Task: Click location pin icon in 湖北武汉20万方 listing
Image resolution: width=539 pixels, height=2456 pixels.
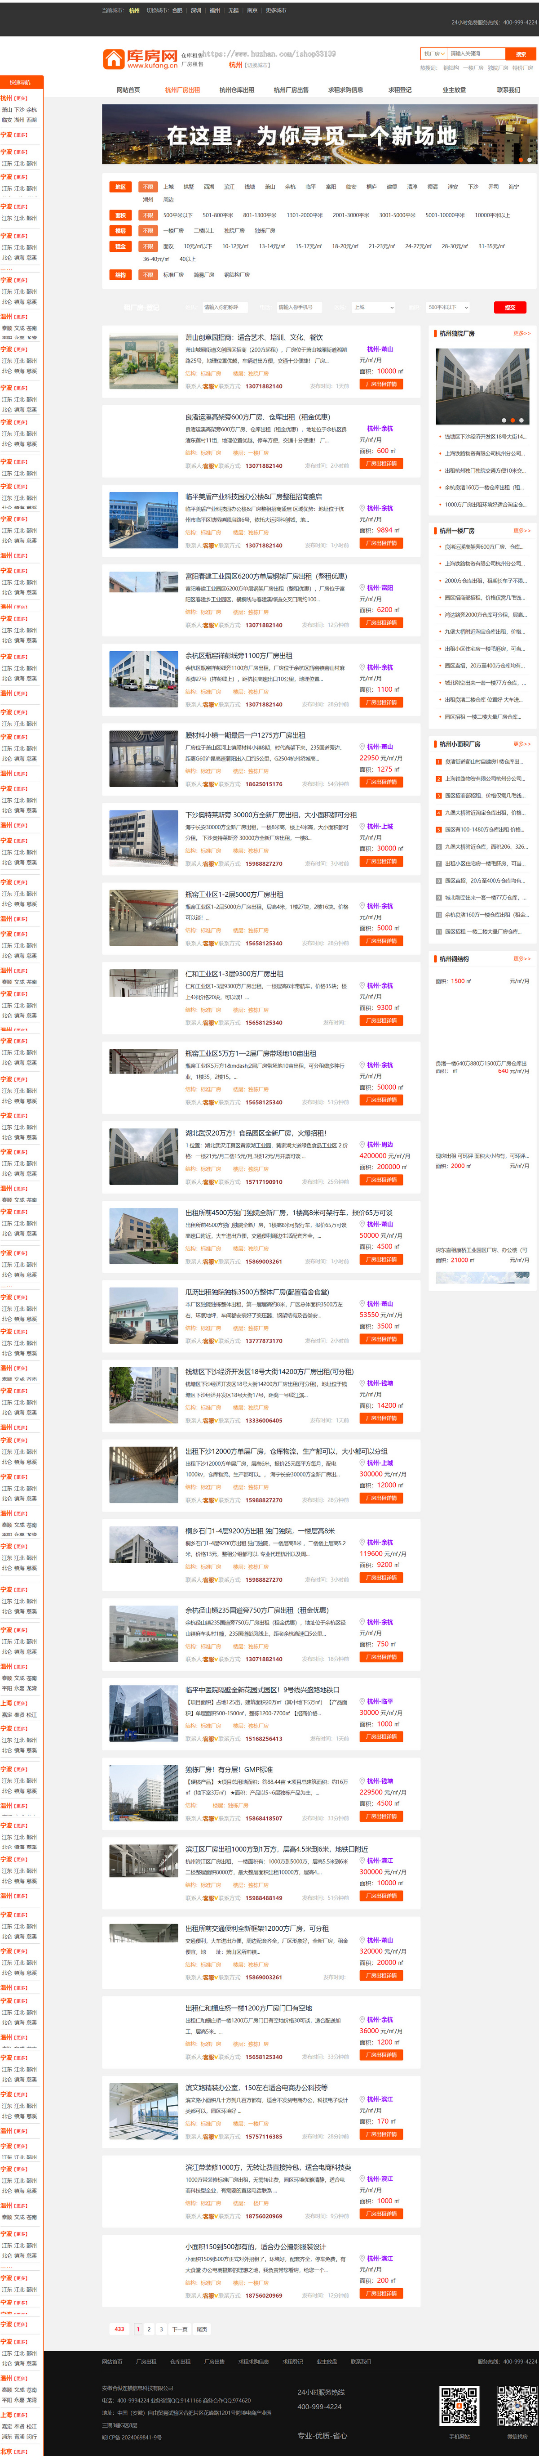Action: pyautogui.click(x=362, y=1144)
